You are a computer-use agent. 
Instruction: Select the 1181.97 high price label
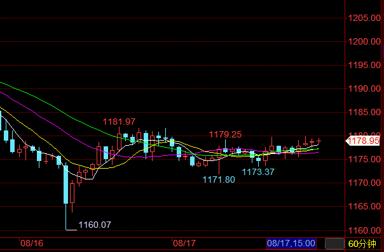pos(119,122)
